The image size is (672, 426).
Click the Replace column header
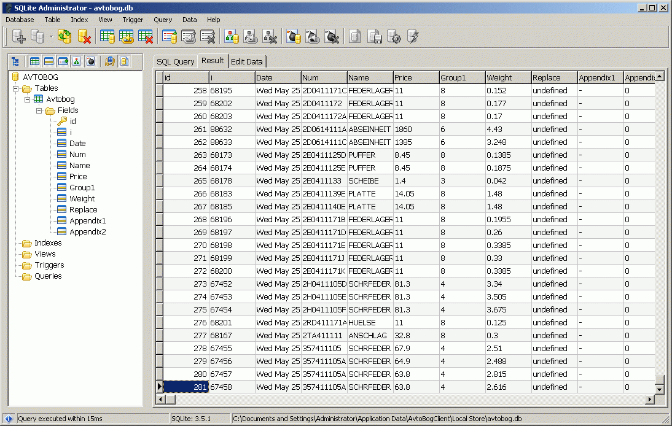coord(555,77)
